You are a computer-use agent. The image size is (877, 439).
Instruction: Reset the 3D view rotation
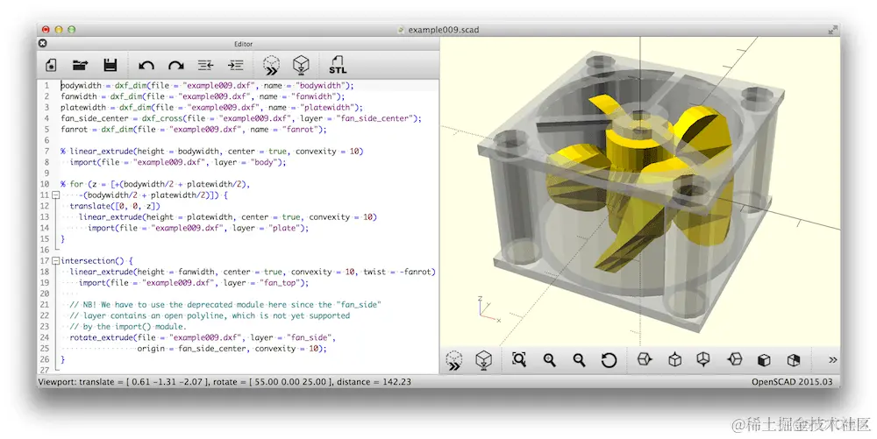point(610,360)
